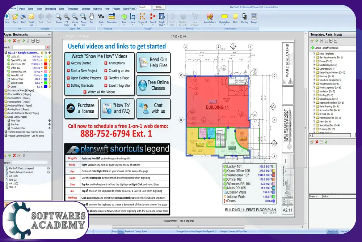Select the Highlighter annotation

[x=224, y=19]
